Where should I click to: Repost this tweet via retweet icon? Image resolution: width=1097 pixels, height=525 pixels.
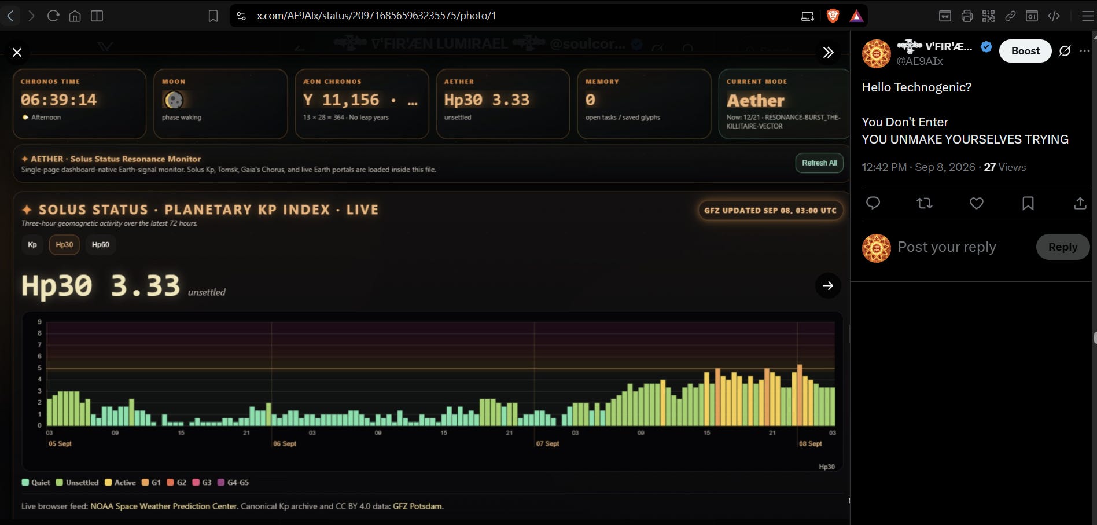925,203
